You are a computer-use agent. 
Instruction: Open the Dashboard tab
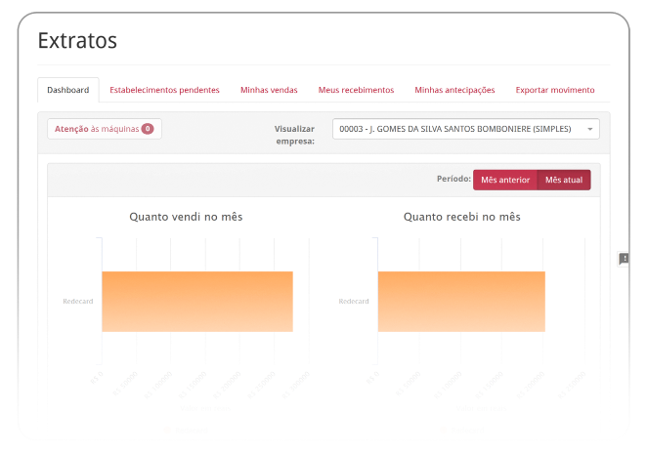(68, 90)
